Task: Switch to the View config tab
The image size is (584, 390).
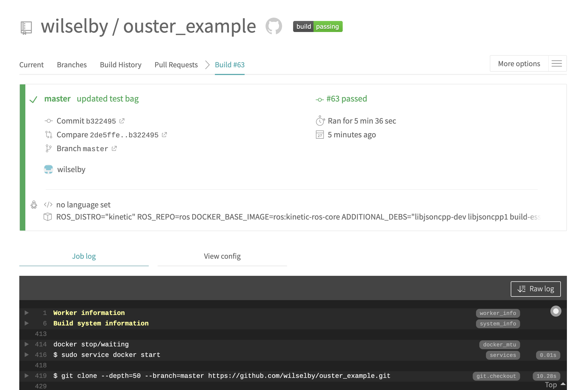Action: [x=222, y=256]
